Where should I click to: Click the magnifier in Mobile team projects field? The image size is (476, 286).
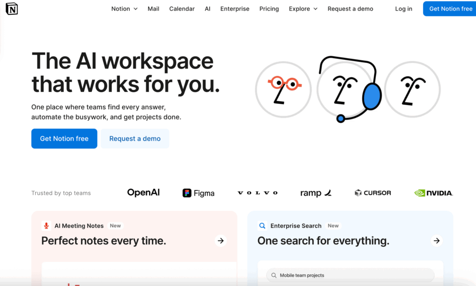point(274,275)
